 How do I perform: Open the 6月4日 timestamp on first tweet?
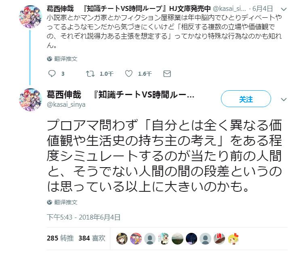point(263,8)
